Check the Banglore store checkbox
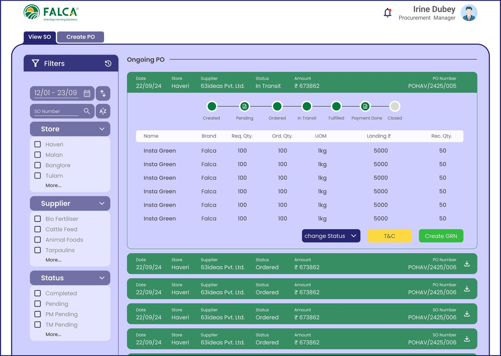The width and height of the screenshot is (501, 356). pos(38,165)
